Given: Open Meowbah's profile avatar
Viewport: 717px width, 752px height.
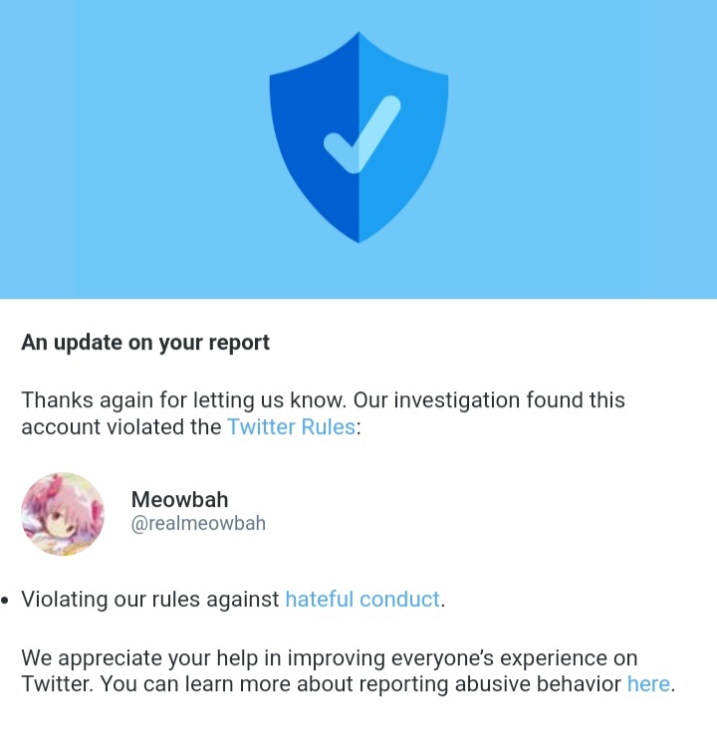Looking at the screenshot, I should click(63, 514).
